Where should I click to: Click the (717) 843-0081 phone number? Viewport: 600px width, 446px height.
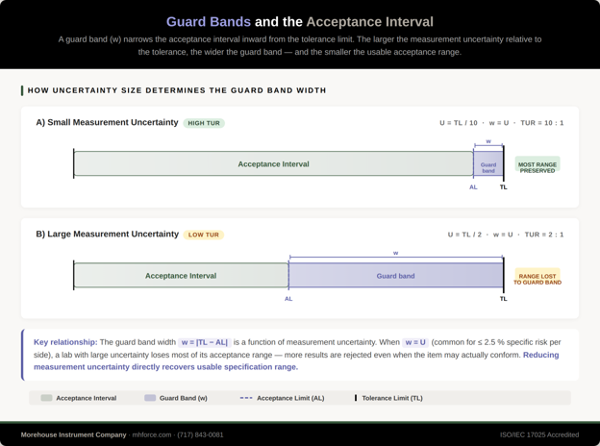coord(200,434)
